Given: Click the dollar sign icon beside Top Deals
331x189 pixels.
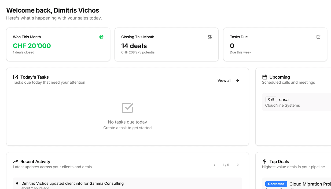Looking at the screenshot, I should pos(264,161).
